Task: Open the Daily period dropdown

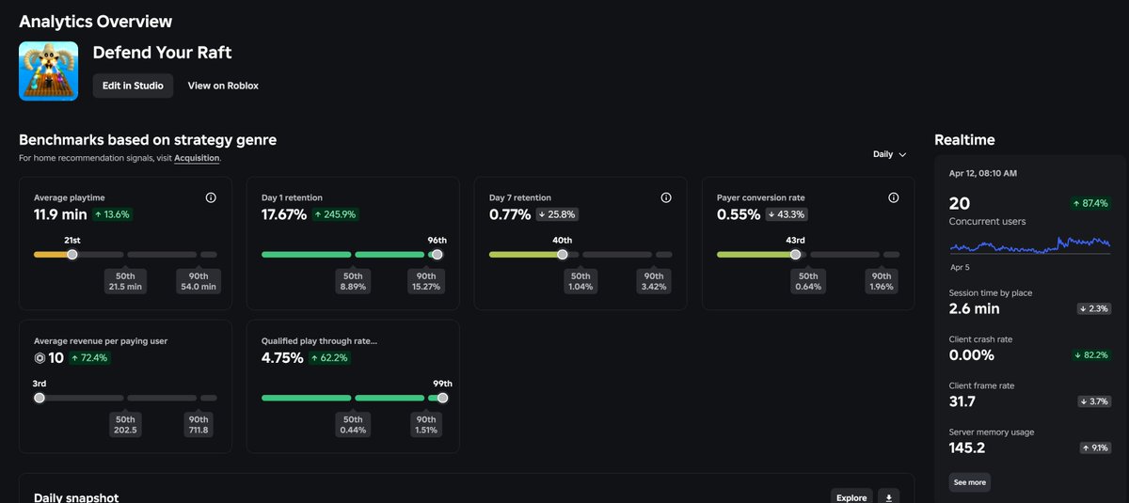Action: pos(889,154)
